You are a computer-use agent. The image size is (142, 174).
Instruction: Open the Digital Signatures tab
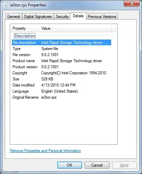(38, 17)
